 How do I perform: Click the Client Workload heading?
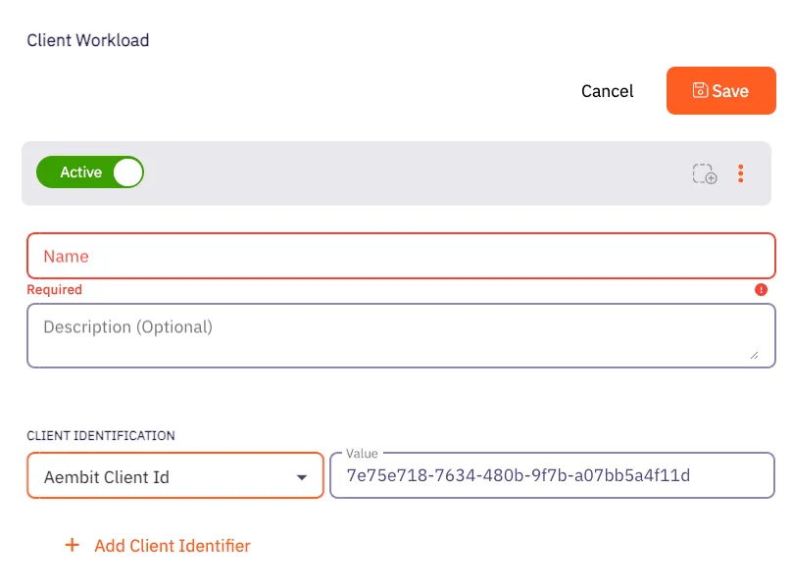pos(87,40)
